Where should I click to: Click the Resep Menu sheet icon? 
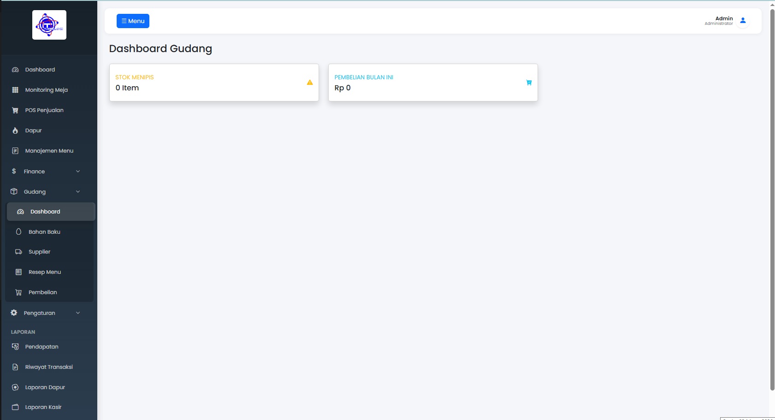(x=18, y=272)
